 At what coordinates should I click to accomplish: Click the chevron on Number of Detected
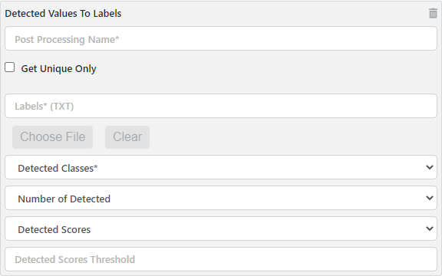click(430, 198)
